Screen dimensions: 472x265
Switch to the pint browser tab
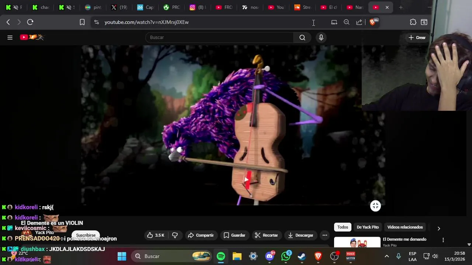[x=93, y=7]
